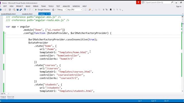Click the "homeController" string in the code
Screen dimensions: 184x103
[68, 56]
